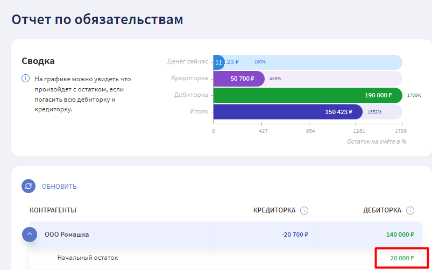Click the Кредиторка chart axis label
This screenshot has height=270, width=432.
coord(189,78)
